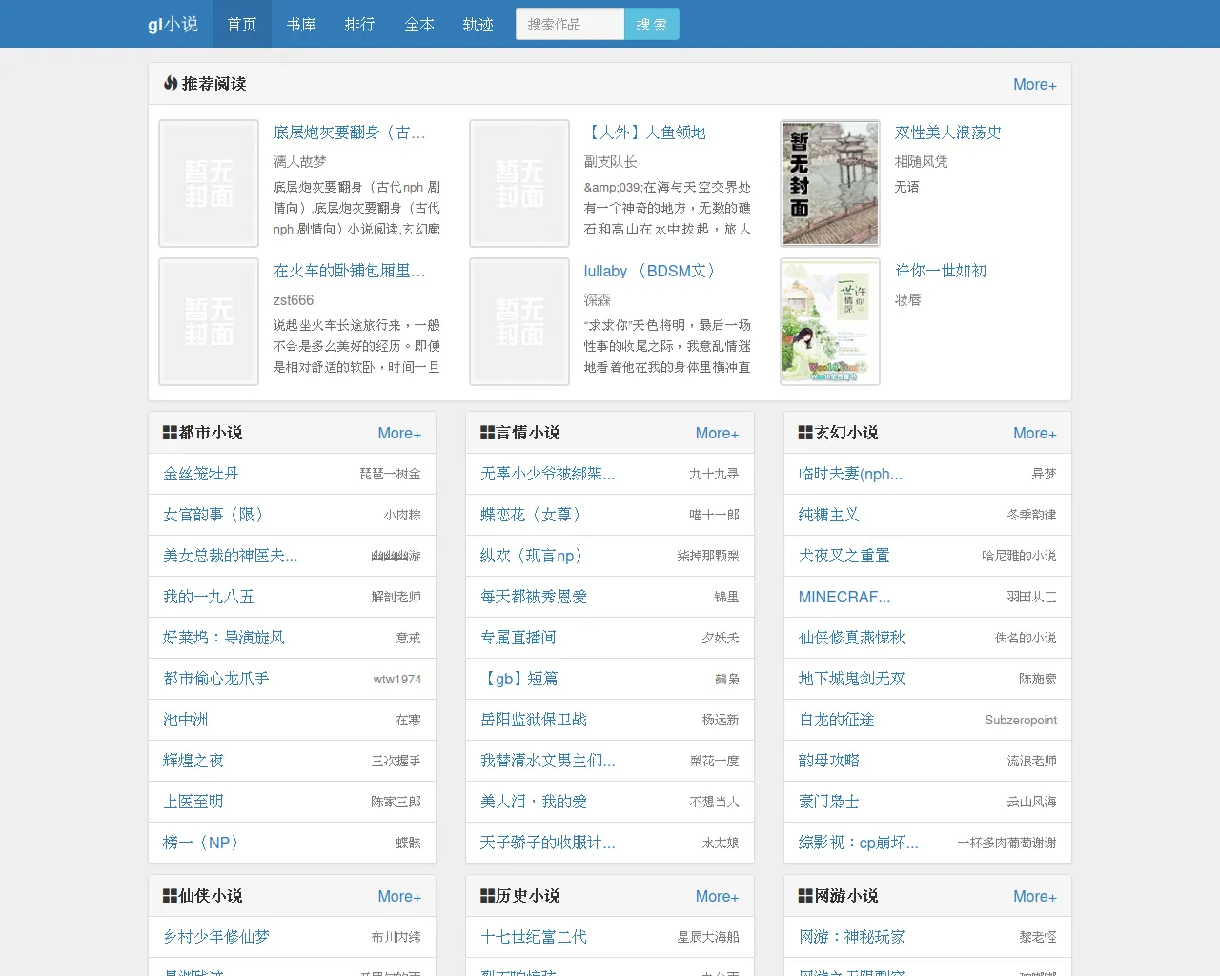Image resolution: width=1220 pixels, height=976 pixels.
Task: Click the grid icon next to 玄幻小说
Action: (x=805, y=433)
